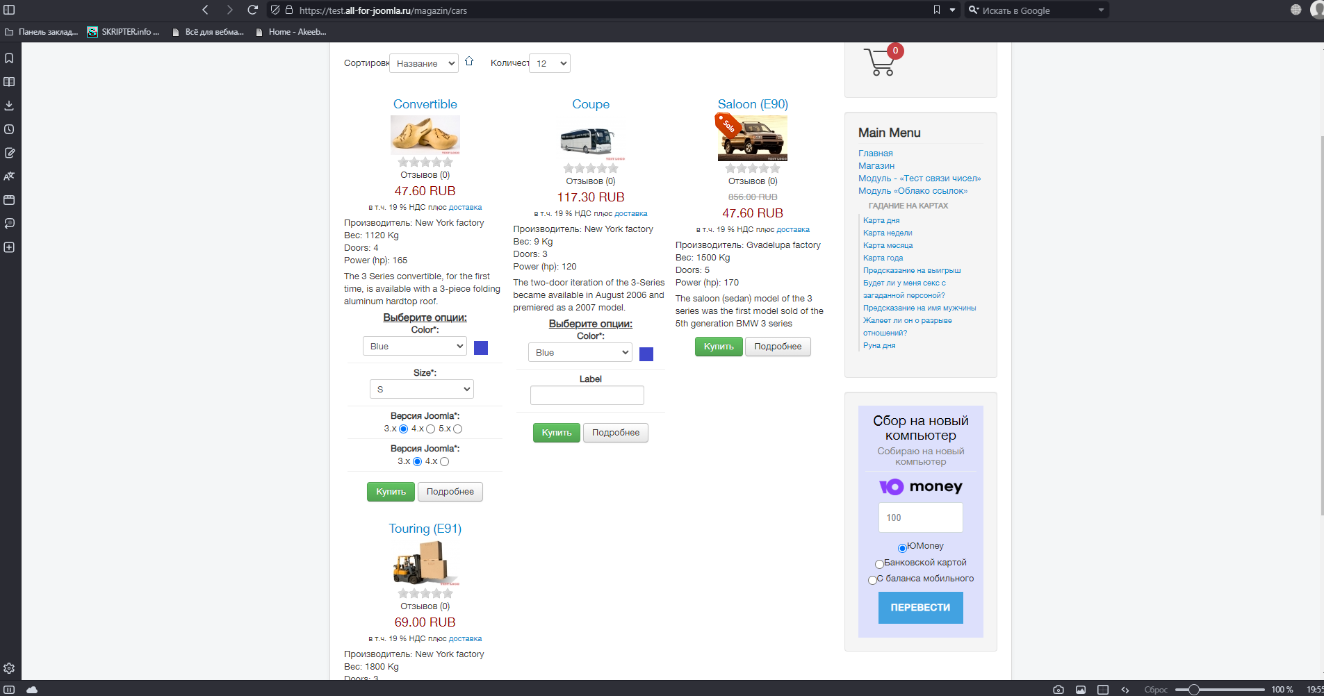1324x696 pixels.
Task: Open tab tiling options in status bar
Action: (1103, 689)
